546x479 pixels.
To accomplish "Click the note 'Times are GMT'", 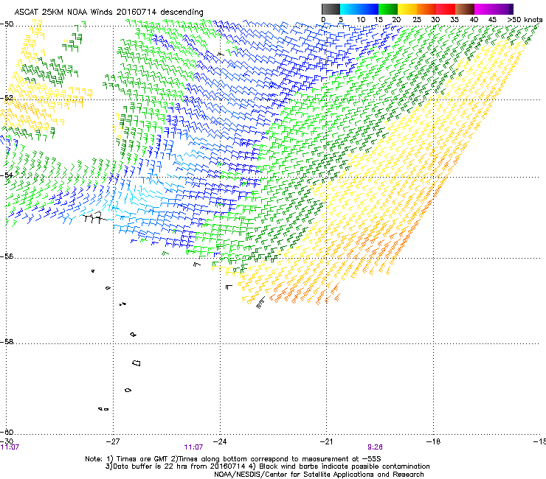I will [142, 459].
